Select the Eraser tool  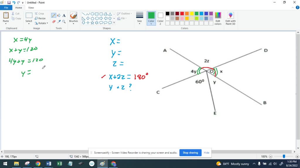pyautogui.click(x=54, y=22)
